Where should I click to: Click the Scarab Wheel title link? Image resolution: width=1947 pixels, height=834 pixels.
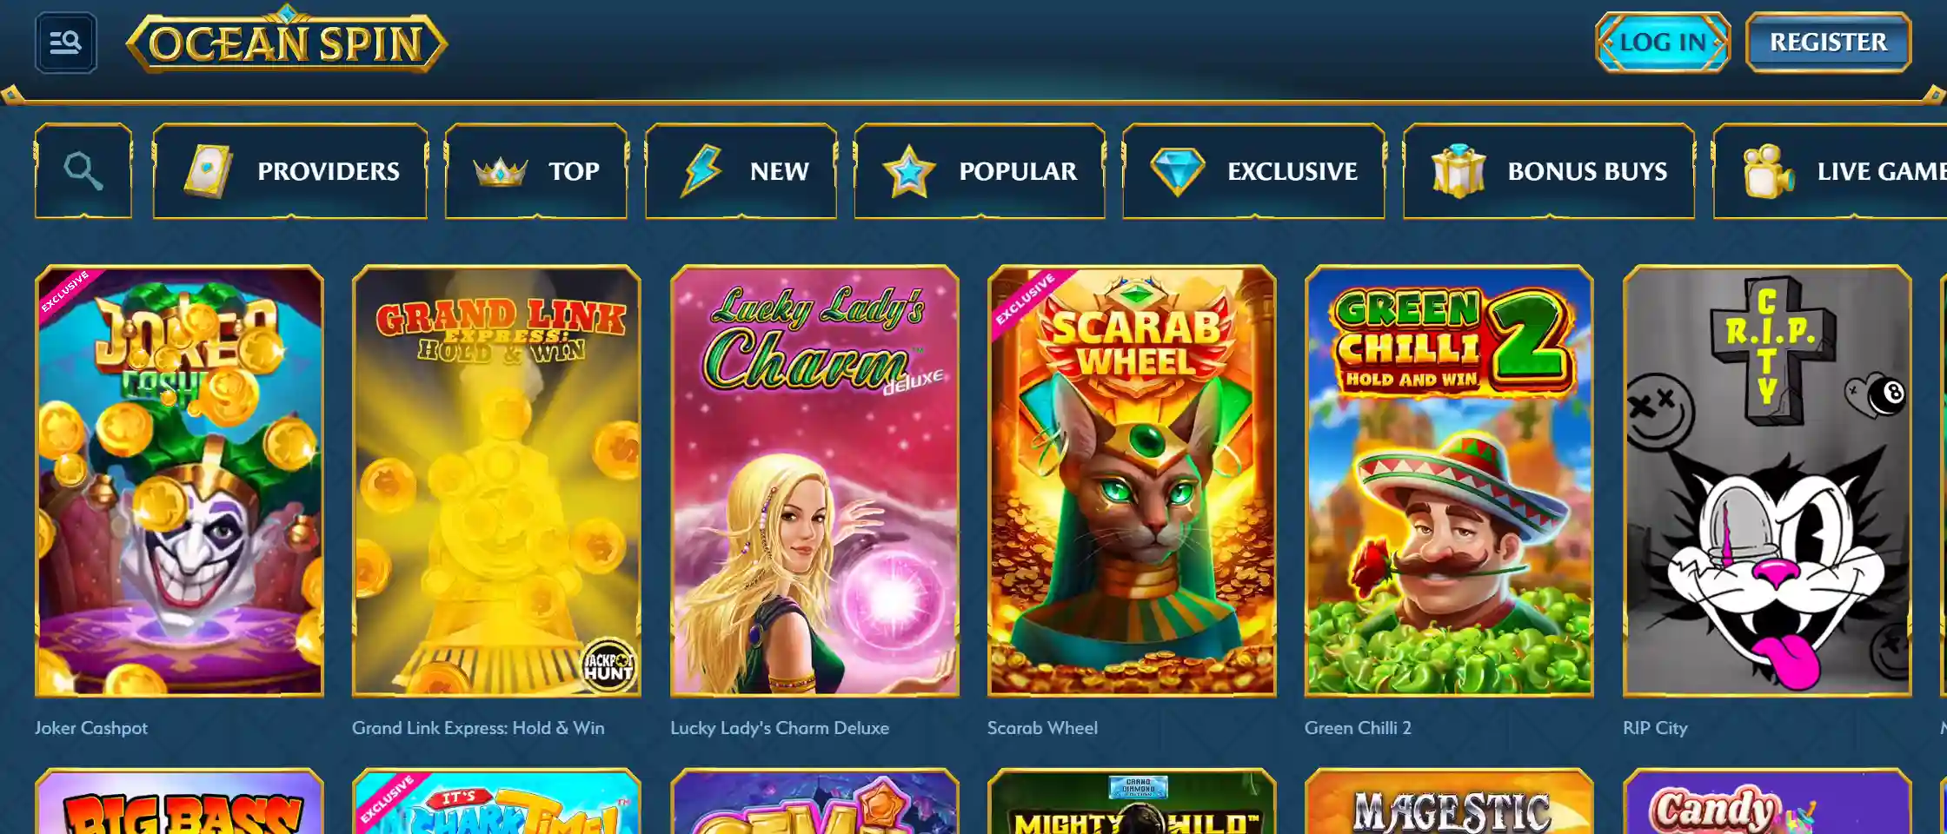point(1042,728)
